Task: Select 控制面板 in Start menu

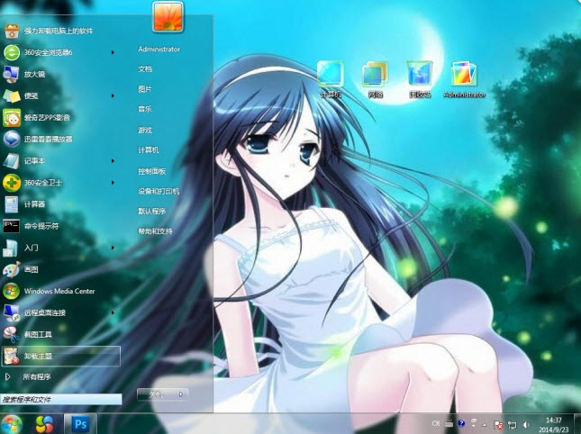Action: [x=151, y=170]
